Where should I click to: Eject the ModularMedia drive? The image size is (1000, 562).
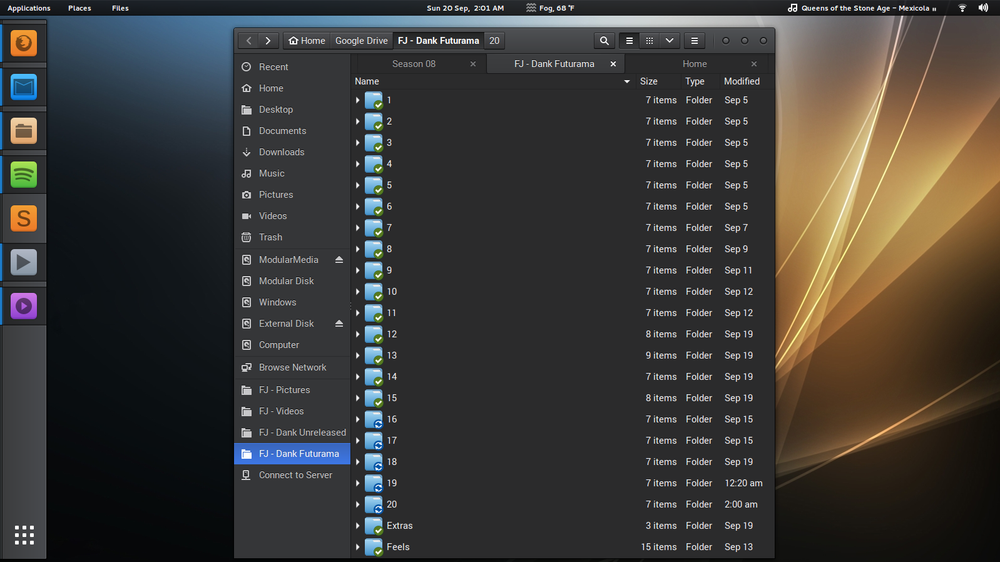click(339, 260)
